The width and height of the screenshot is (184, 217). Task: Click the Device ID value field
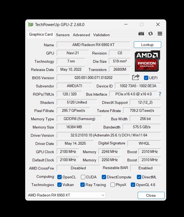coord(138,86)
